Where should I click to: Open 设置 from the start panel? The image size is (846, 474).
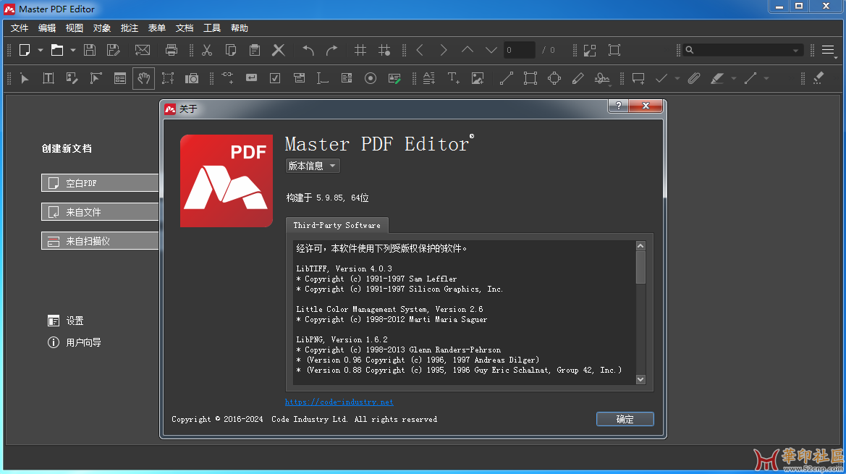tap(65, 321)
